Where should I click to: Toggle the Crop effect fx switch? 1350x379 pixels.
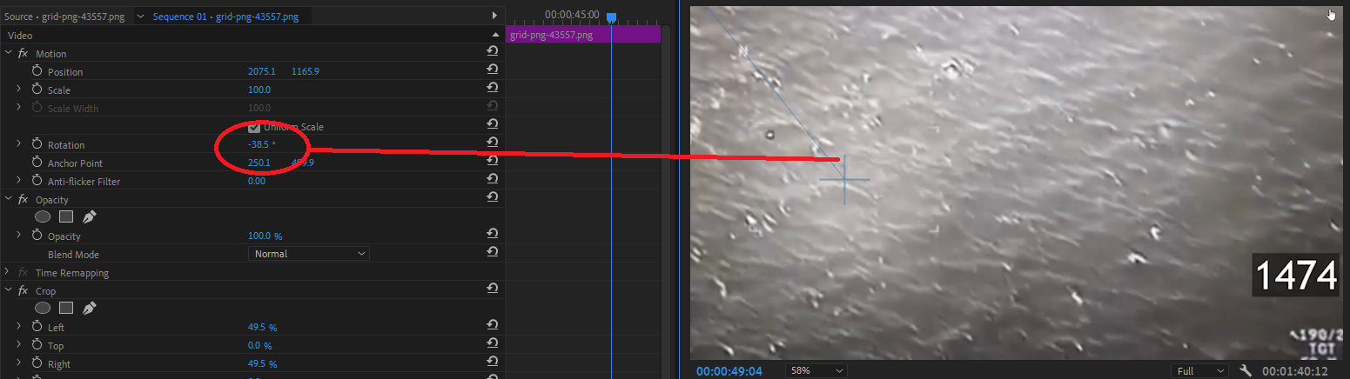(23, 291)
